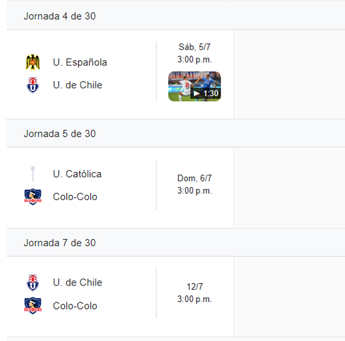Click the 3:00 p.m. time under Dom, 6/7
Image resolution: width=345 pixels, height=341 pixels.
pyautogui.click(x=194, y=191)
